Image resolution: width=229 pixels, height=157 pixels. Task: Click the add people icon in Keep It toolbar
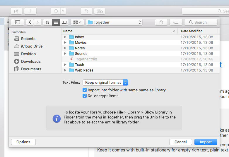[100, 11]
